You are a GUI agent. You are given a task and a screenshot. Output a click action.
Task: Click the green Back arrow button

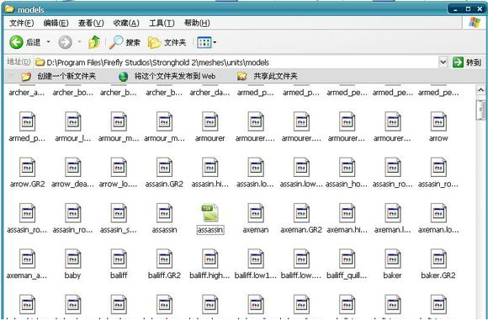[x=16, y=42]
